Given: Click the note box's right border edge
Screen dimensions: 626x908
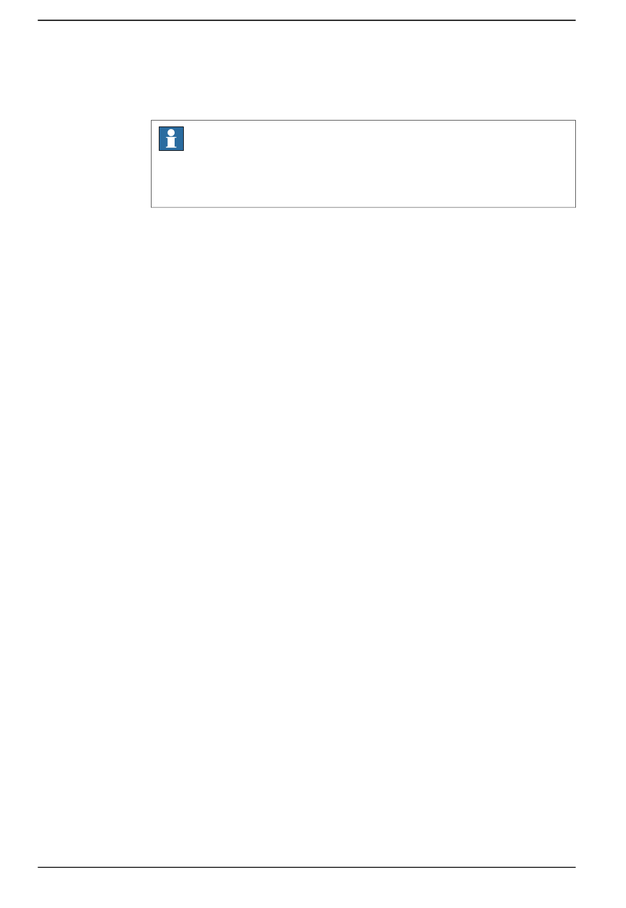Looking at the screenshot, I should 575,164.
